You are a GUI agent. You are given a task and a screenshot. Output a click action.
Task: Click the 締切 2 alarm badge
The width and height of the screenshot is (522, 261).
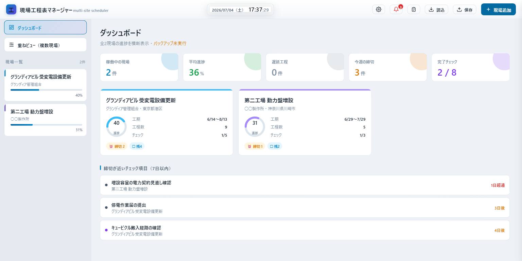[x=117, y=146]
